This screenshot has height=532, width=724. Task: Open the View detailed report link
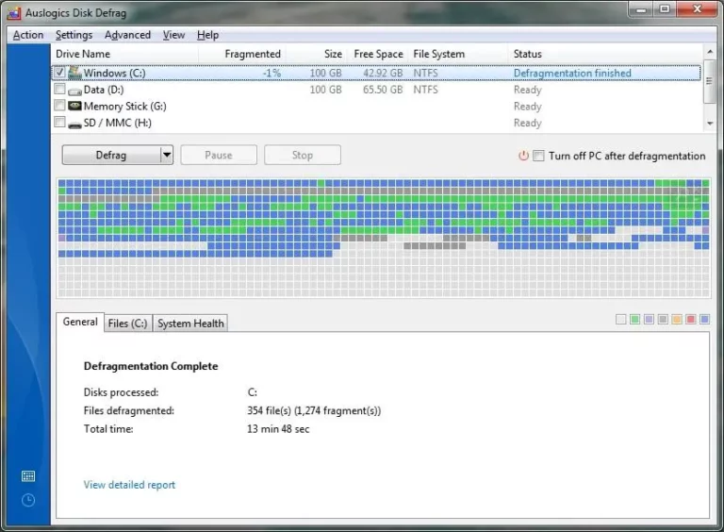pos(129,485)
